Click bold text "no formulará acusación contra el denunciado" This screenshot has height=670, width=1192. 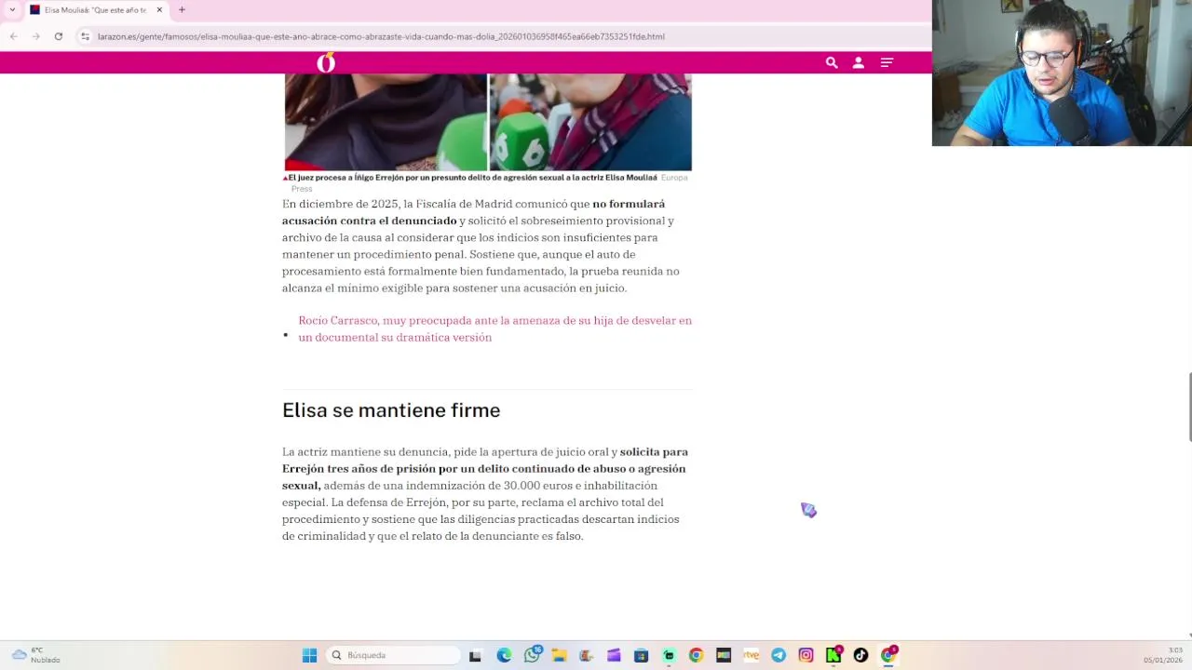[x=473, y=212]
